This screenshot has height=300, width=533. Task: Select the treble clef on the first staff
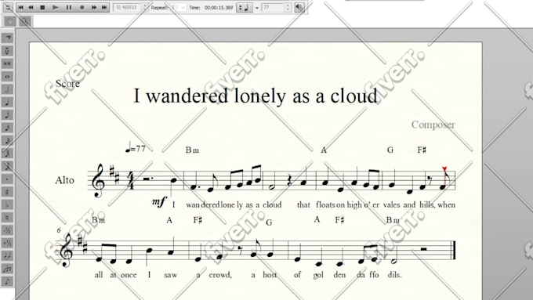pyautogui.click(x=100, y=180)
